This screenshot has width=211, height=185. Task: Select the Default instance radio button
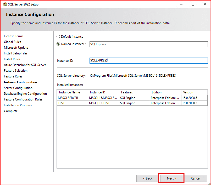(x=58, y=37)
